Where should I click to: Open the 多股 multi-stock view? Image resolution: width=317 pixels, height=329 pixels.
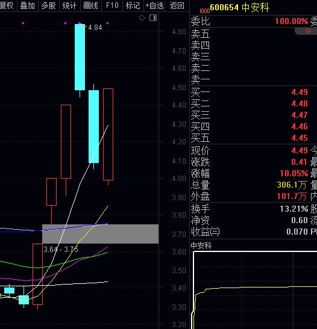pos(49,5)
